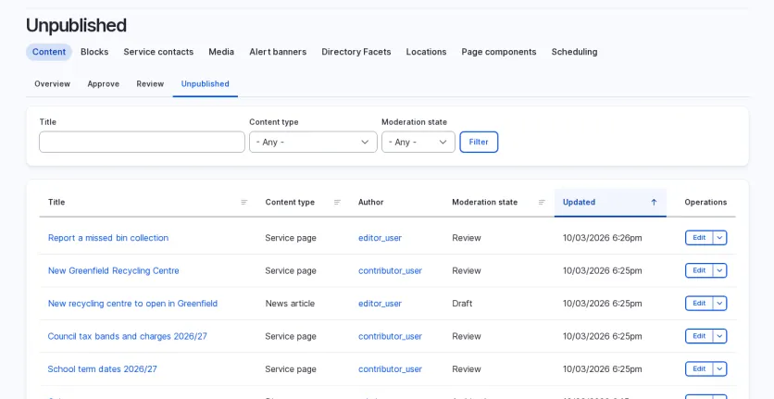
Task: Expand operations for New recycling centre to open
Action: (x=719, y=304)
